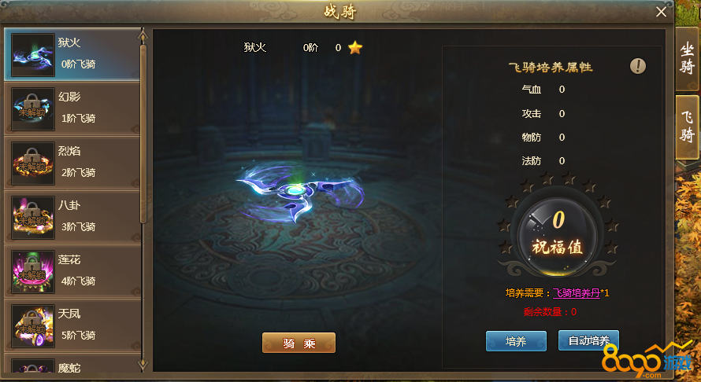Switch to the 坐骑 tab

click(687, 59)
